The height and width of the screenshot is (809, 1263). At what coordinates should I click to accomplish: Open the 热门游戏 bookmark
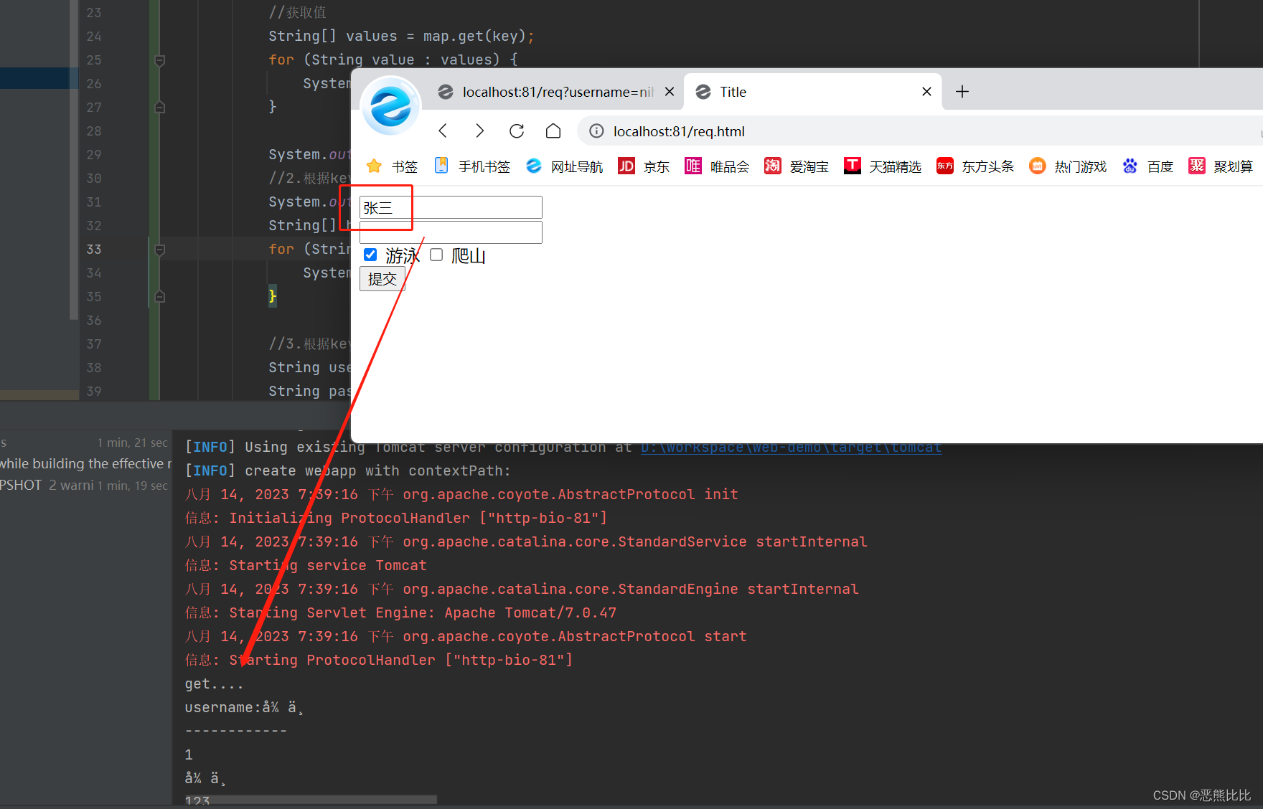click(x=1068, y=166)
